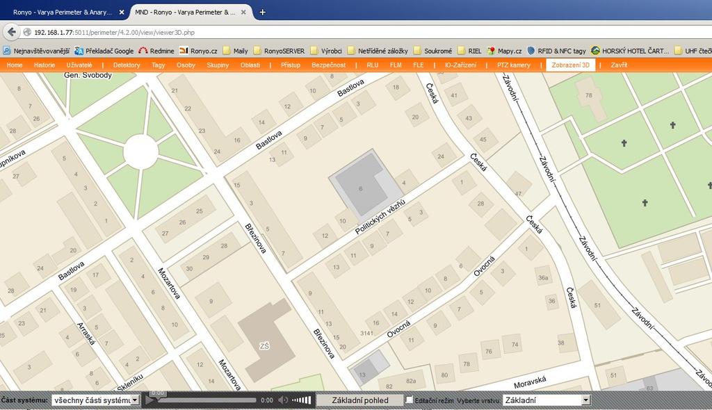Open the Přístup menu item
Image resolution: width=712 pixels, height=410 pixels.
[x=291, y=65]
